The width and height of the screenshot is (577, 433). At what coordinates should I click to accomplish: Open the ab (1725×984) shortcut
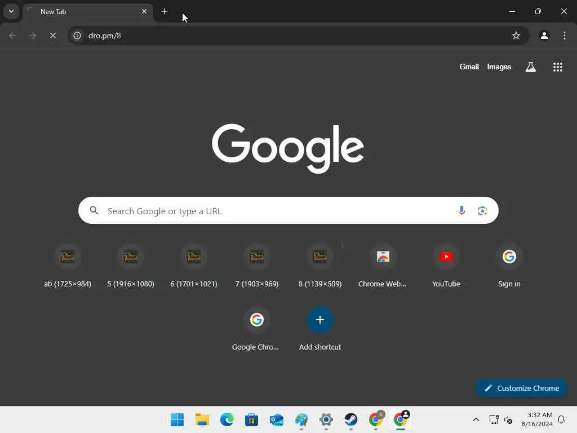[x=68, y=266]
